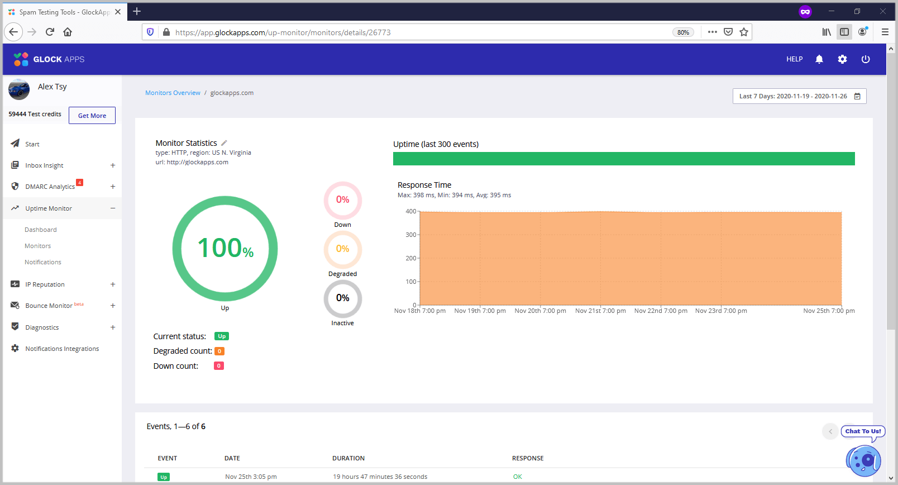Click the calendar icon in date range
Image resolution: width=898 pixels, height=485 pixels.
click(857, 96)
